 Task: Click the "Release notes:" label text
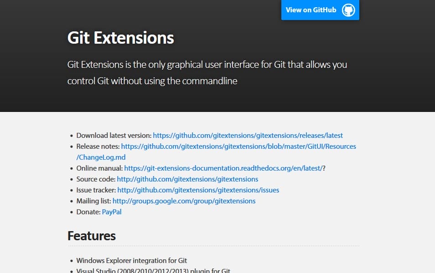point(98,147)
